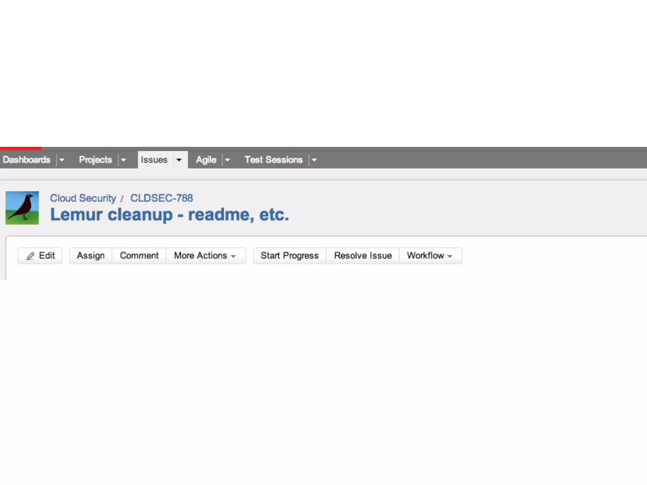The width and height of the screenshot is (647, 485).
Task: Click the Edit button with pencil icon
Action: (40, 255)
